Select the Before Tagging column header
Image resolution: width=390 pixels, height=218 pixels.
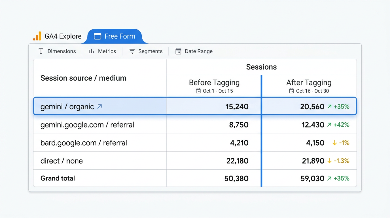click(x=214, y=83)
